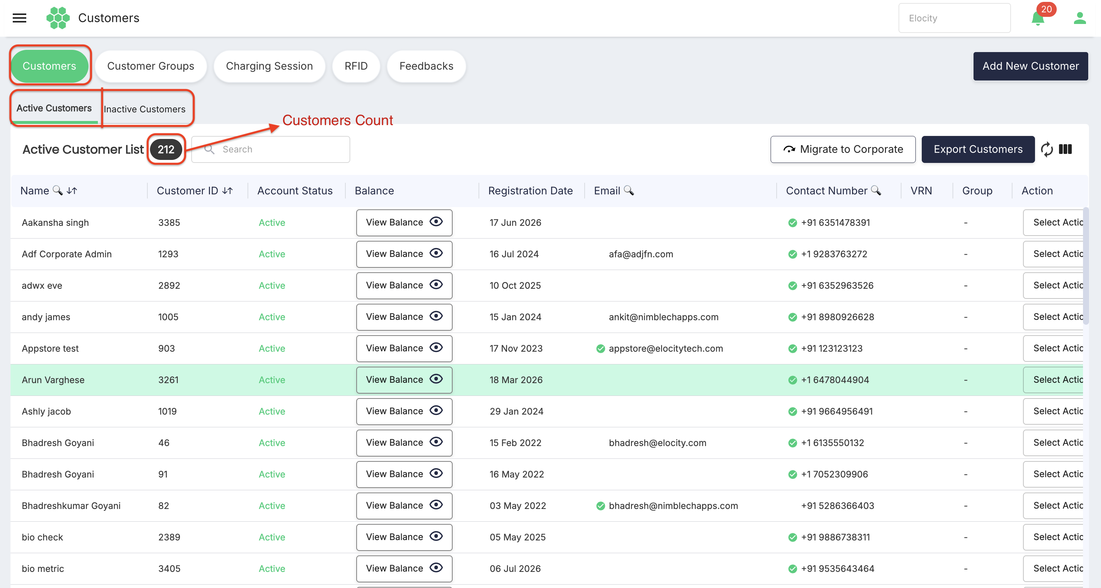
Task: Open Select Action for Adf Corporate Admin
Action: pos(1053,254)
